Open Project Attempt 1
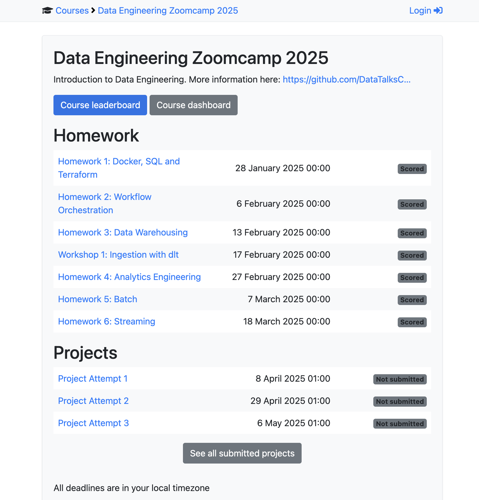 pos(93,379)
